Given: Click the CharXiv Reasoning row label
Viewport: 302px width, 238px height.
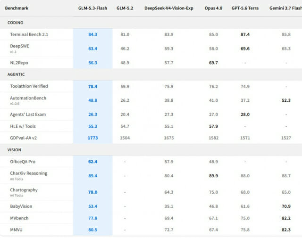Looking at the screenshot, I should click(x=29, y=173).
